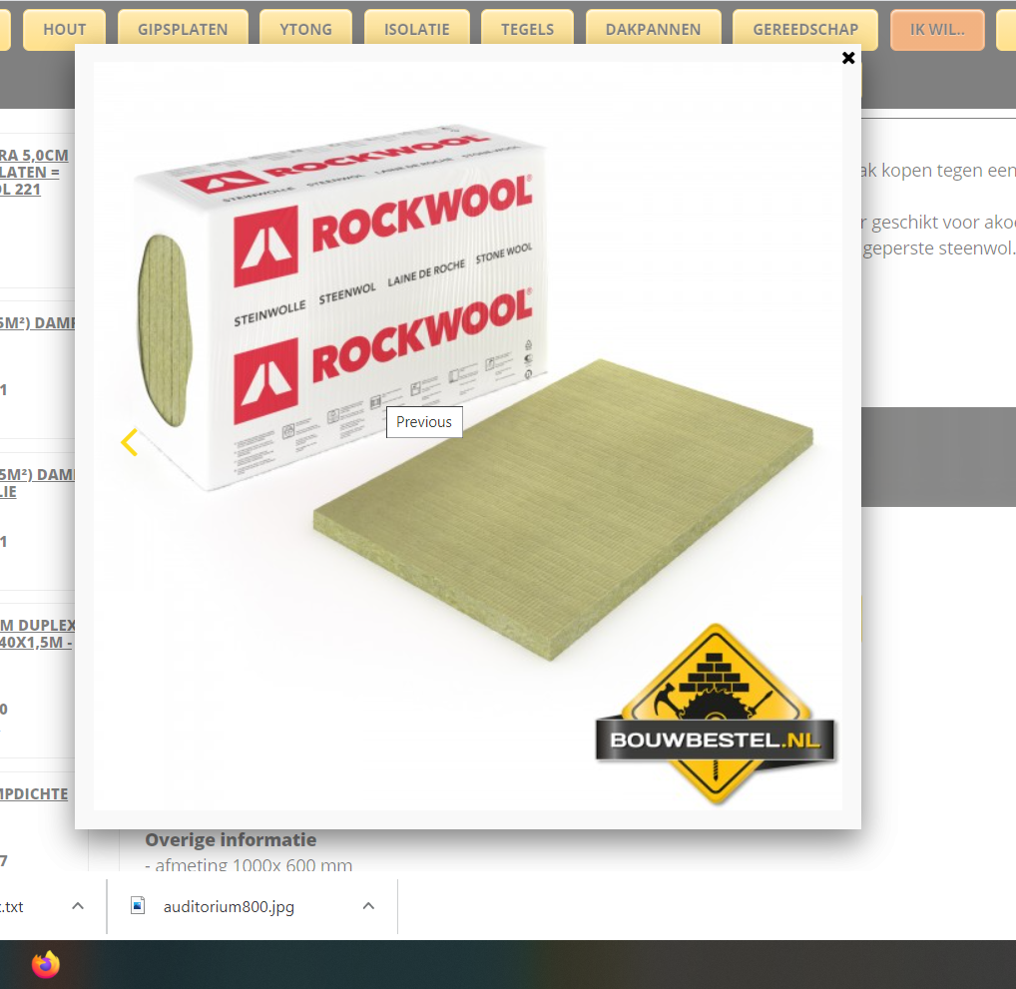Expand options for the .txt download
Viewport: 1016px width, 989px height.
(78, 906)
